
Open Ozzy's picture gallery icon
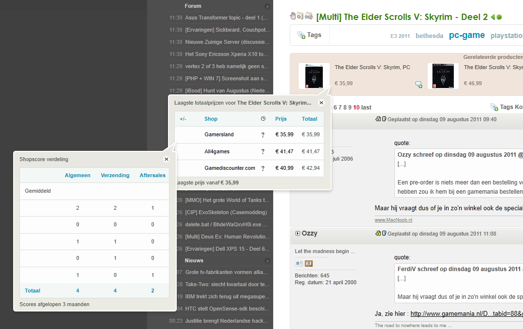309,264
